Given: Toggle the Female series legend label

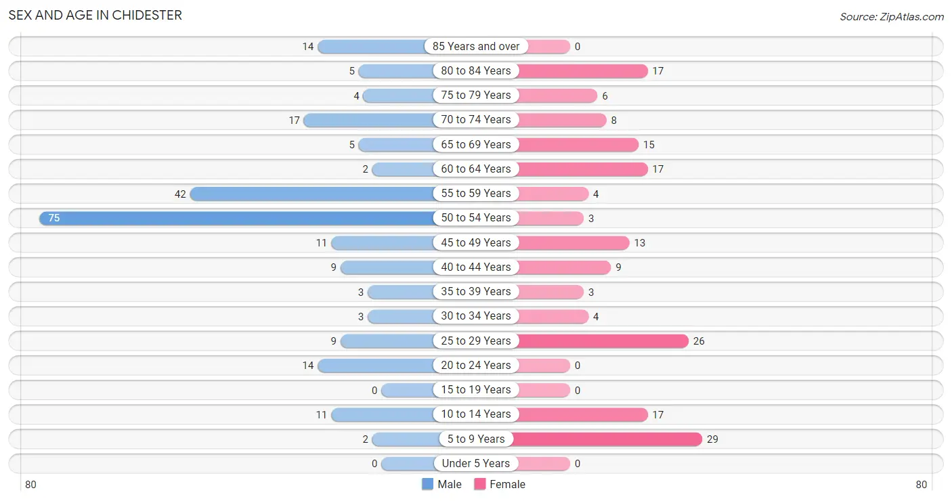Looking at the screenshot, I should tap(508, 484).
